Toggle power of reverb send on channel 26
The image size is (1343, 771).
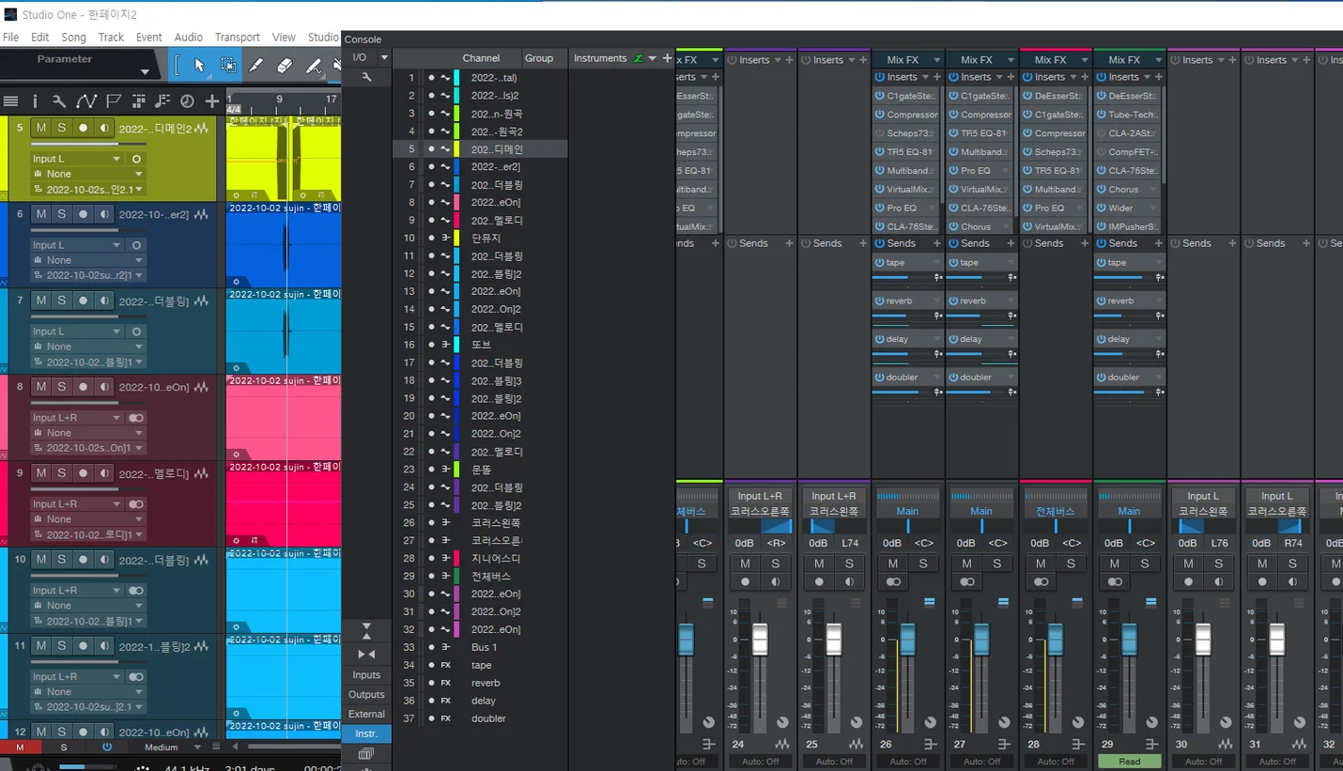pyautogui.click(x=879, y=301)
